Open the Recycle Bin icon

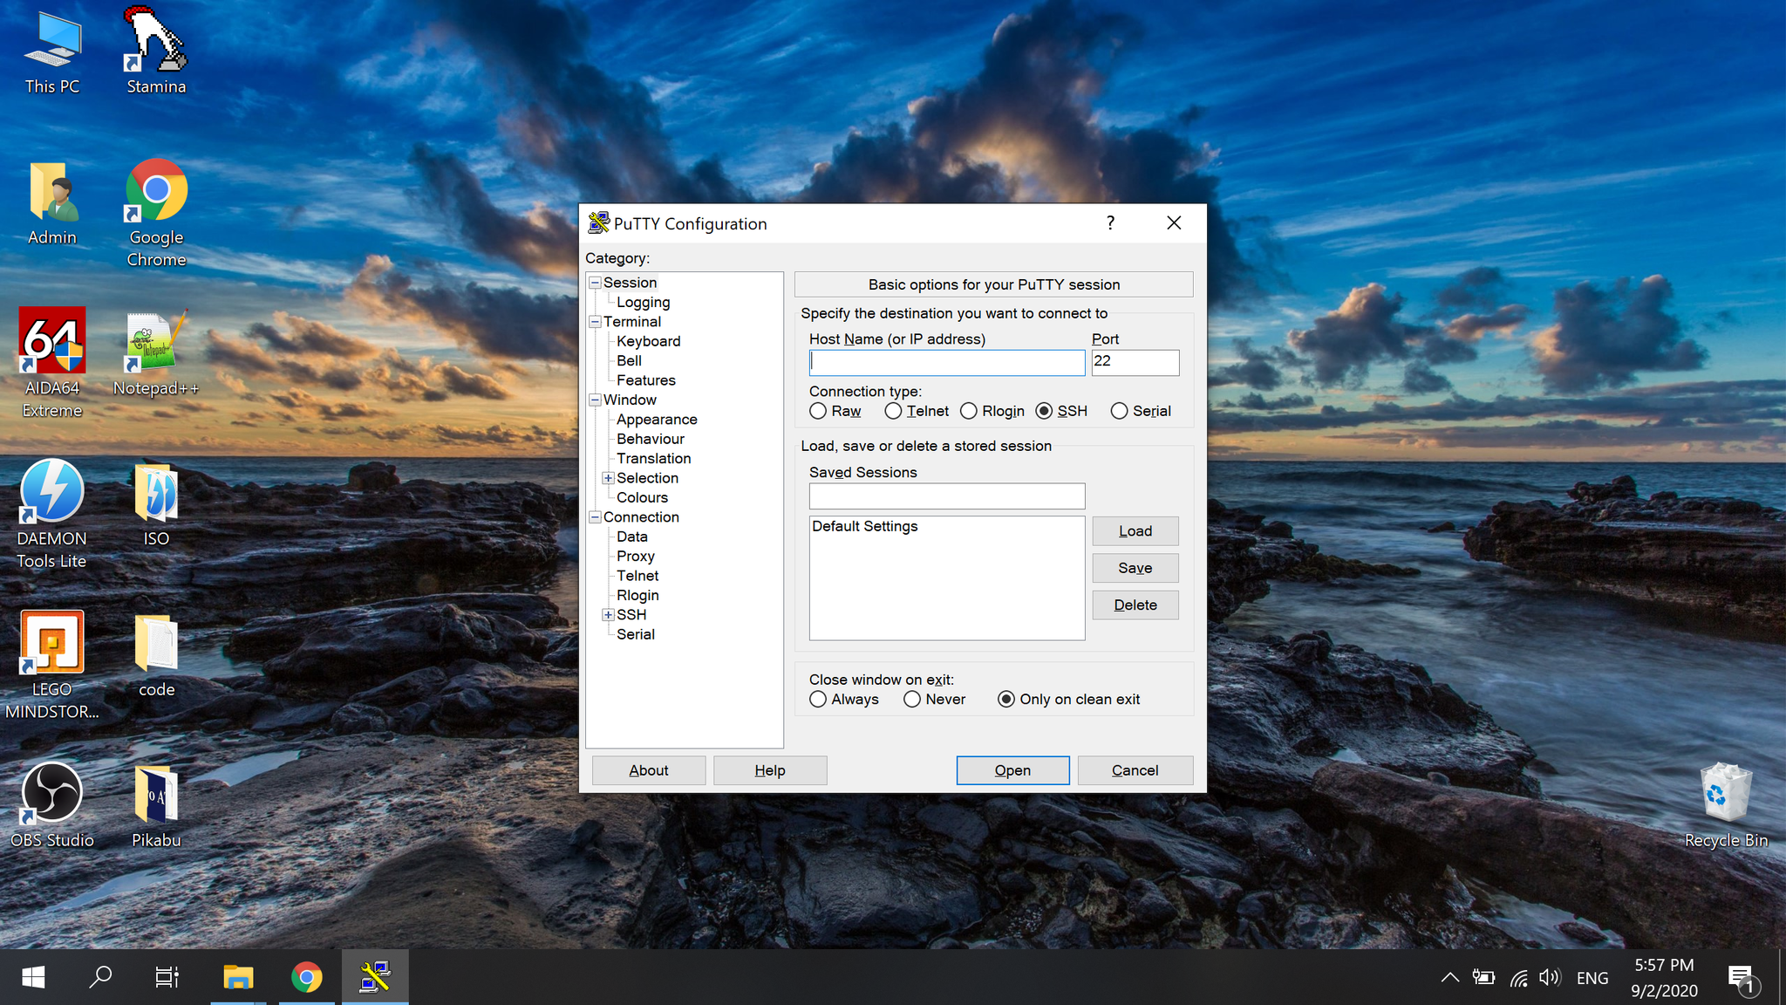pos(1726,805)
